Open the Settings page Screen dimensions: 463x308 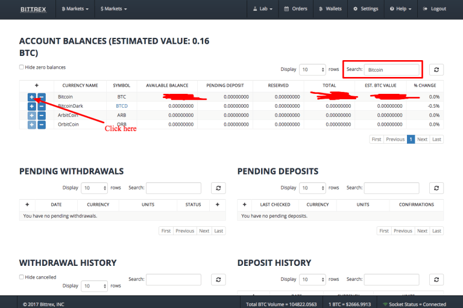(366, 9)
